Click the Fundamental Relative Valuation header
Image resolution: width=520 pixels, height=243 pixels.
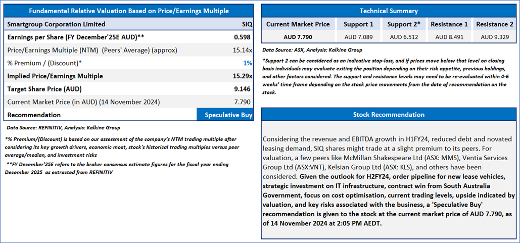pyautogui.click(x=129, y=11)
